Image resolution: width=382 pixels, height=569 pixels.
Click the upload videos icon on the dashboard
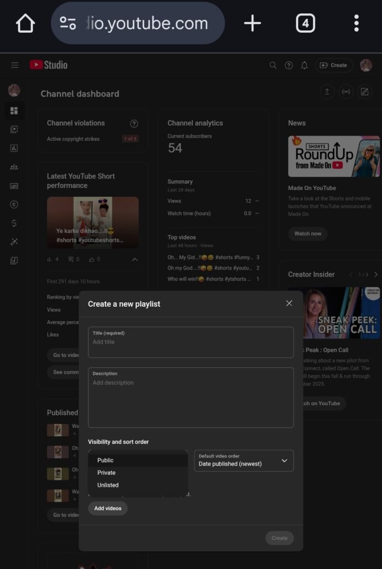(x=327, y=92)
